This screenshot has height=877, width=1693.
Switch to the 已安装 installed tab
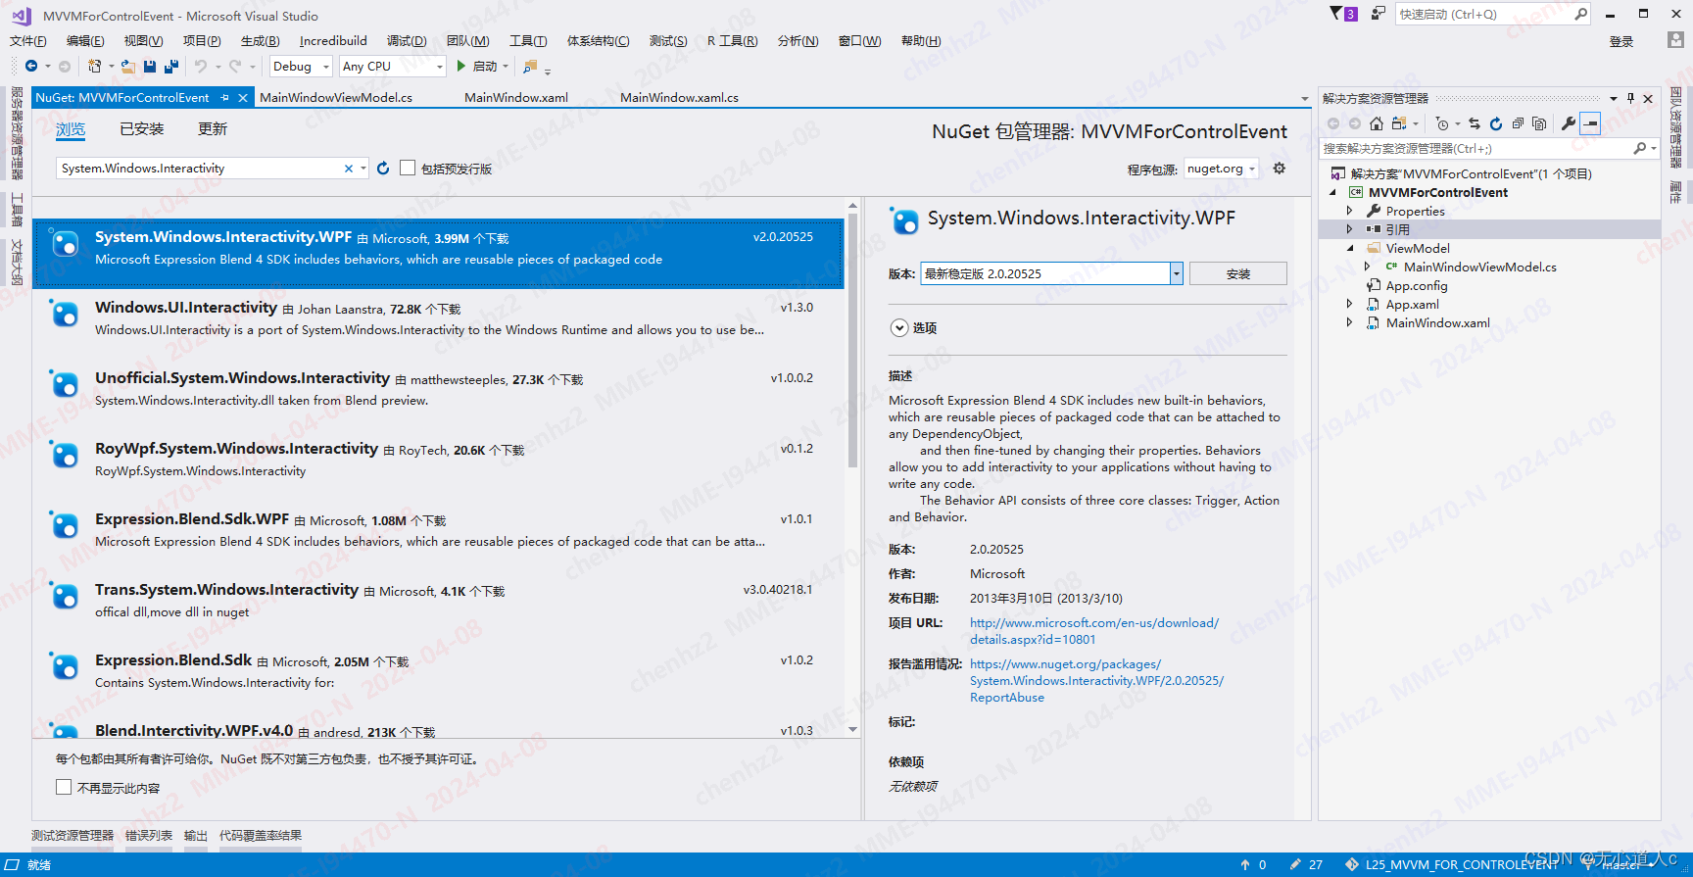coord(142,129)
